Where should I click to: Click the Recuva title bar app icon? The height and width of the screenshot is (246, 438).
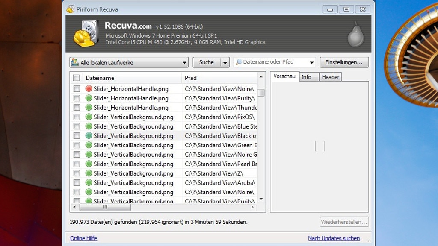(71, 9)
